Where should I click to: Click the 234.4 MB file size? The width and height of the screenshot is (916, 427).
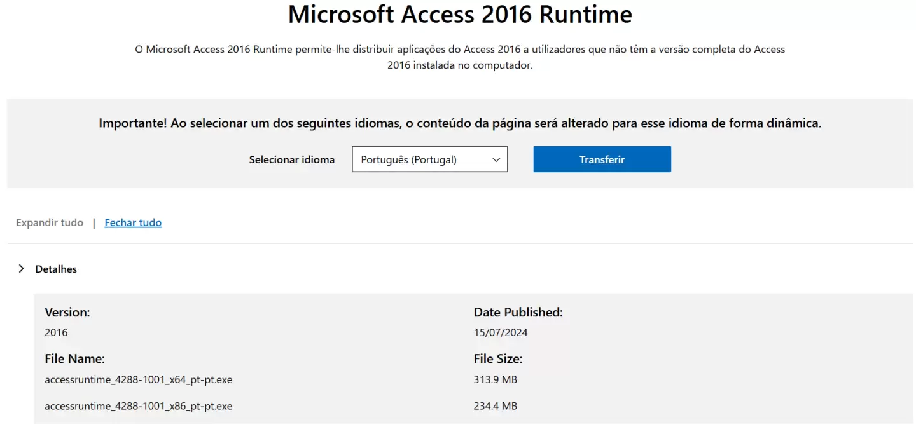496,405
